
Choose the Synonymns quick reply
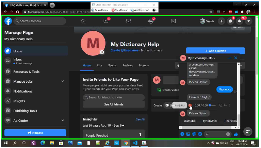click(x=210, y=121)
